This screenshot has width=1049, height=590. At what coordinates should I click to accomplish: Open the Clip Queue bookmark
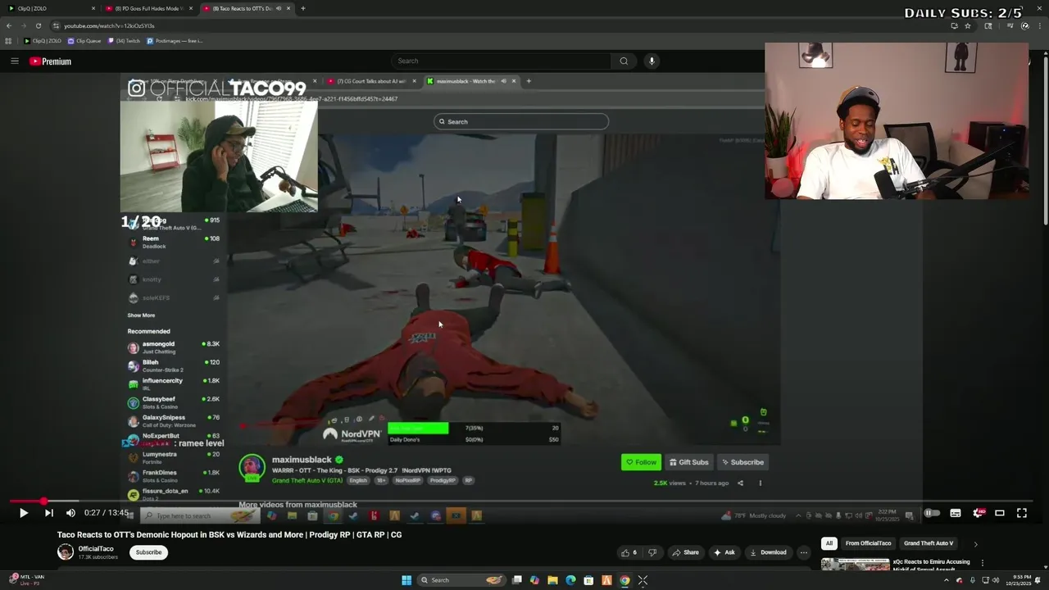pyautogui.click(x=84, y=40)
